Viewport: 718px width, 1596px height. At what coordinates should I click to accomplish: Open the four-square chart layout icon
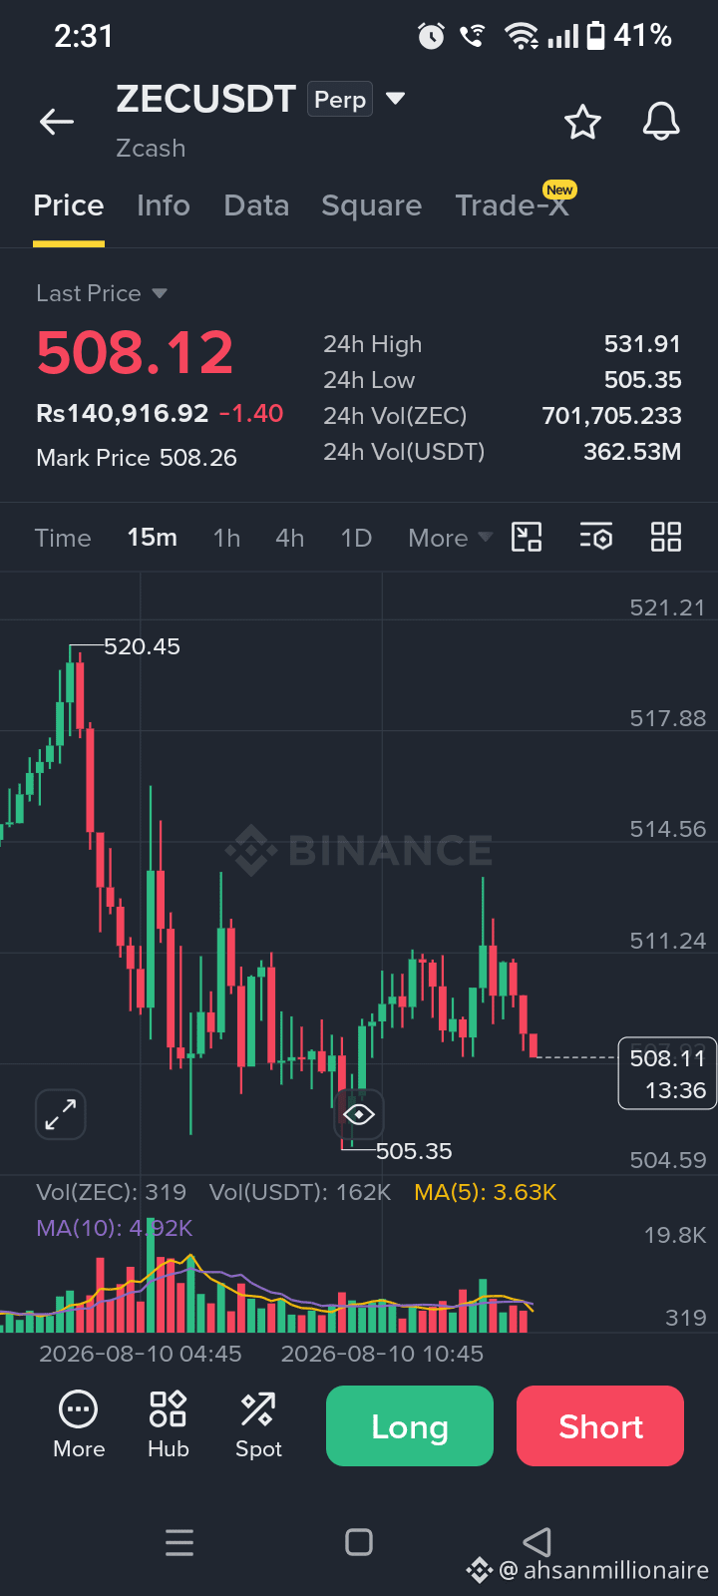666,537
